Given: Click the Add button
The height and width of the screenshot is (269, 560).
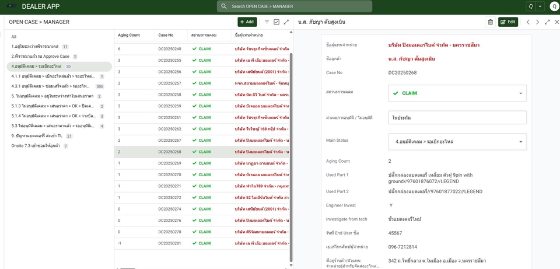Looking at the screenshot, I should (x=247, y=22).
